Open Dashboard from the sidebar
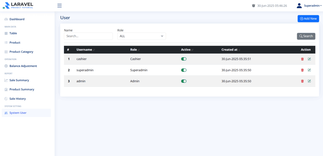The width and height of the screenshot is (323, 156). click(17, 19)
